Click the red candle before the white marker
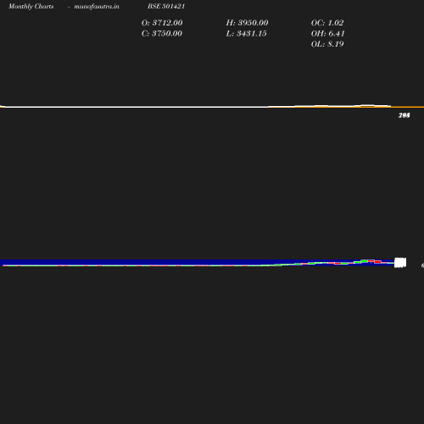This screenshot has width=424, height=424. [x=377, y=262]
